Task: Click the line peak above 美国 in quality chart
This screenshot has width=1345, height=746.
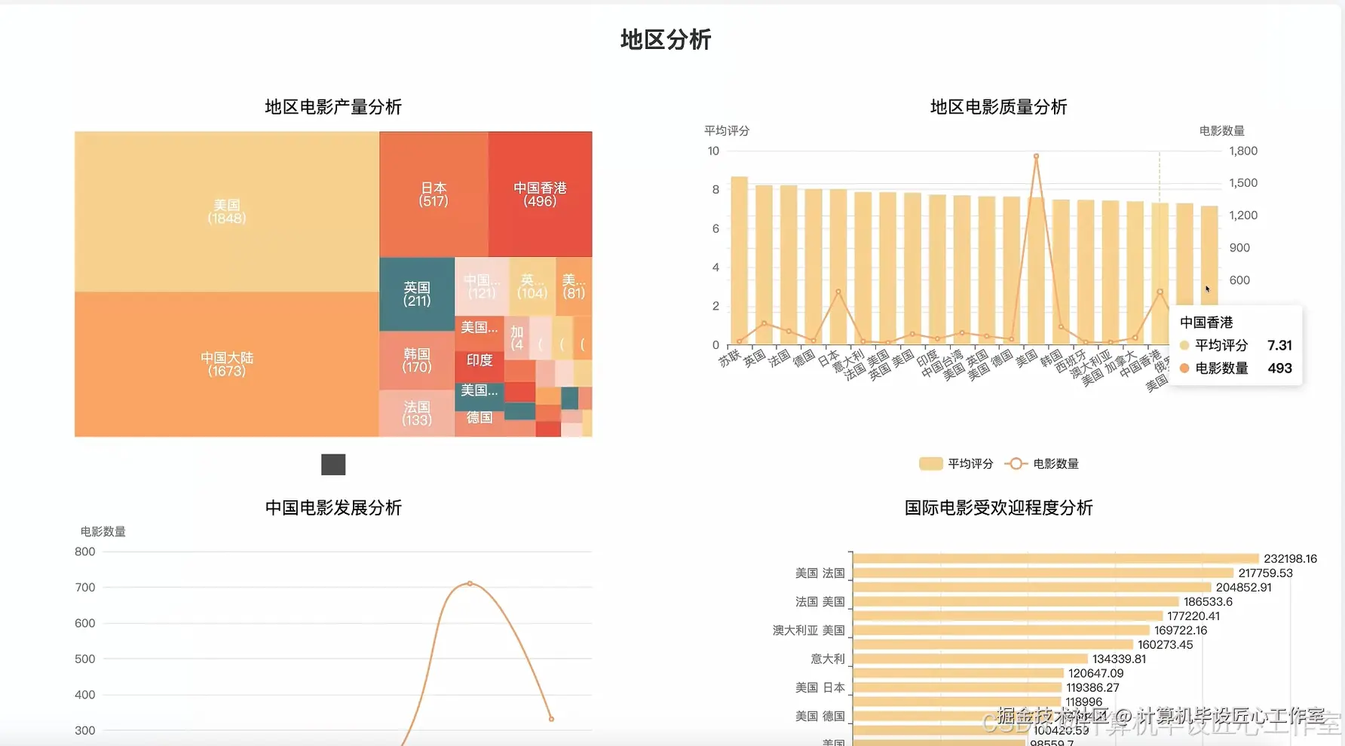Action: [1036, 156]
